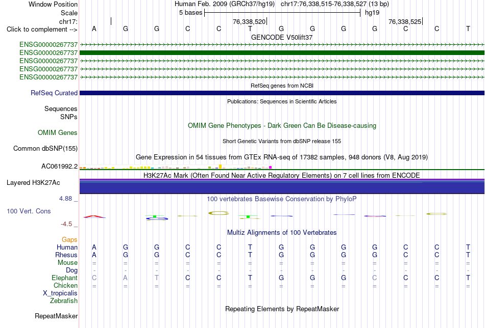This screenshot has height=328, width=485.
Task: Open the OMIM Gene Phenotypes track title
Action: point(282,126)
